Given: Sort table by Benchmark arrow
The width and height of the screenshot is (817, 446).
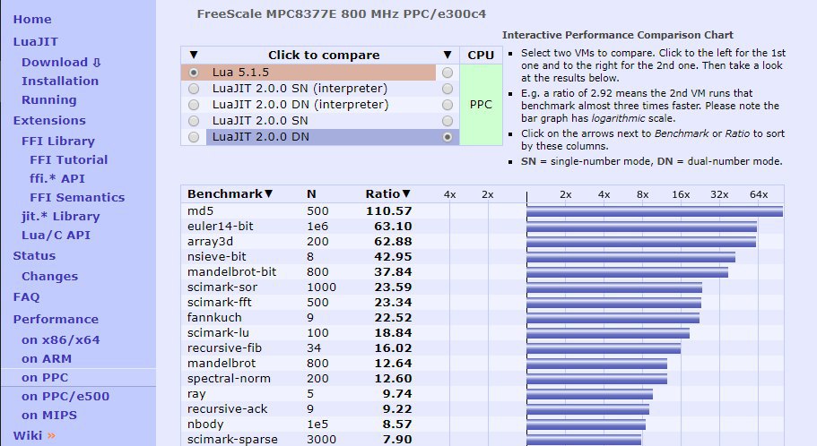Looking at the screenshot, I should (268, 194).
